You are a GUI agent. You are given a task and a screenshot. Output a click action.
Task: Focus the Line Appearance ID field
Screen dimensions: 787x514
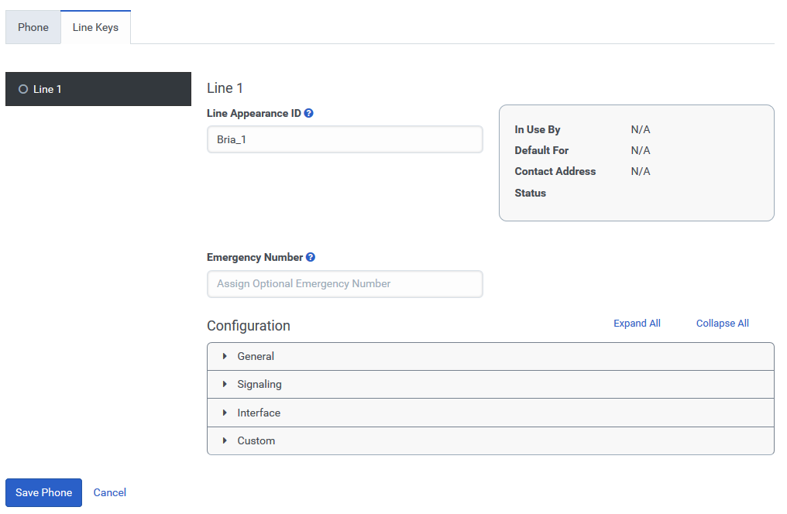click(345, 139)
